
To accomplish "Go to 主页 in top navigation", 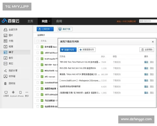I will 30,21.
